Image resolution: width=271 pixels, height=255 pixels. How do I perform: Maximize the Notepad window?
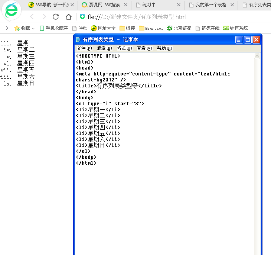coord(248,40)
